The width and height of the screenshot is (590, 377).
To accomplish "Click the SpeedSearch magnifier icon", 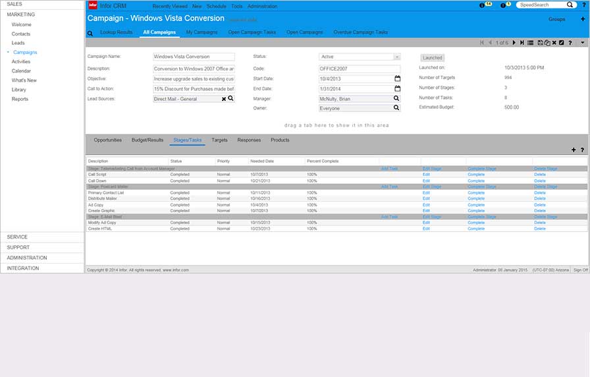I will (570, 5).
